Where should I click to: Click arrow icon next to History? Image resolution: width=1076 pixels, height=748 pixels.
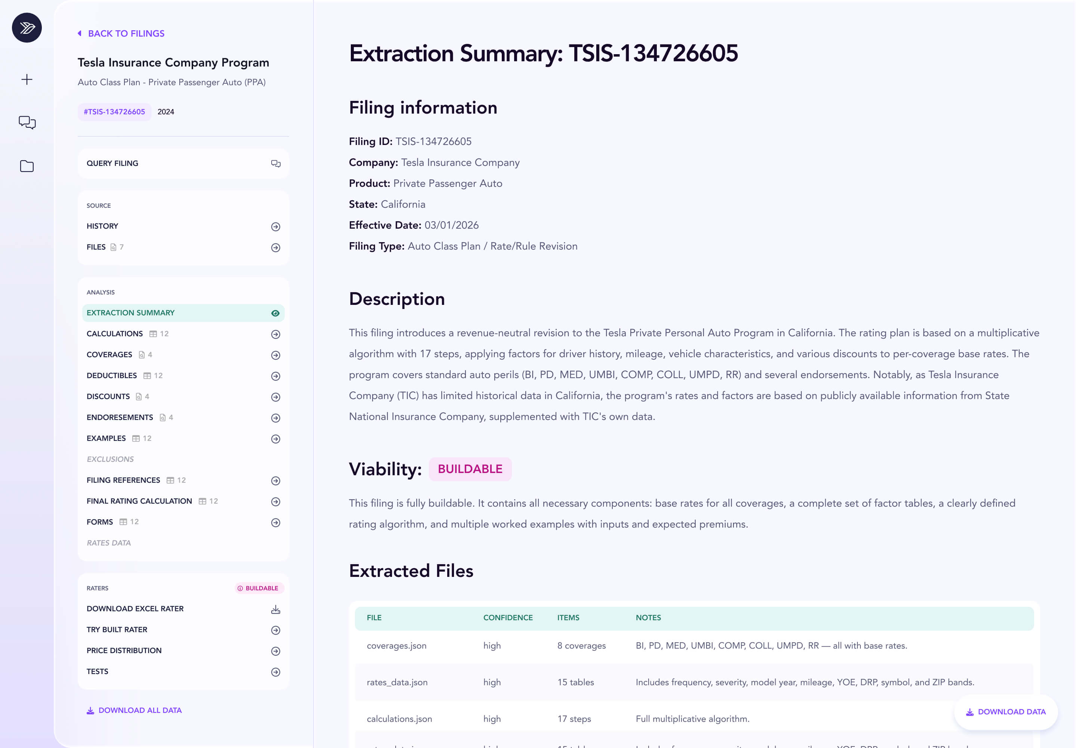click(276, 227)
